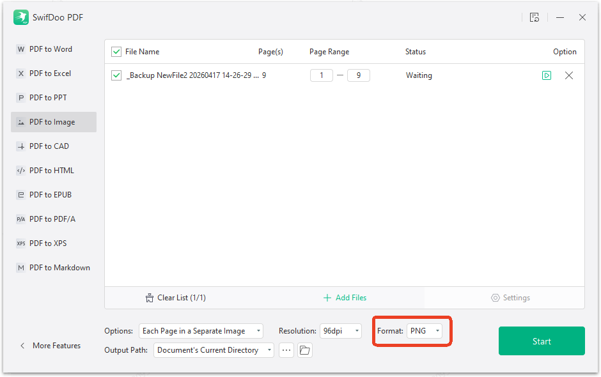Select the PDF to Excel X icon
Viewport: 601px width, 377px height.
[x=21, y=73]
